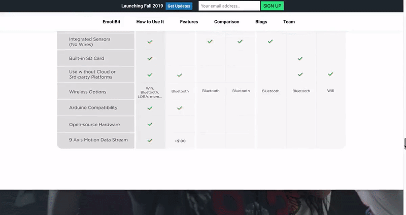Select the 'Arduino Compatibility' row label
406x215 pixels.
tap(93, 107)
